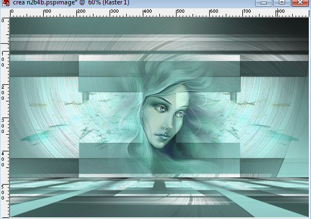The height and width of the screenshot is (219, 311).
Task: Click the 600 mark on horizontal ruler
Action: tap(214, 11)
